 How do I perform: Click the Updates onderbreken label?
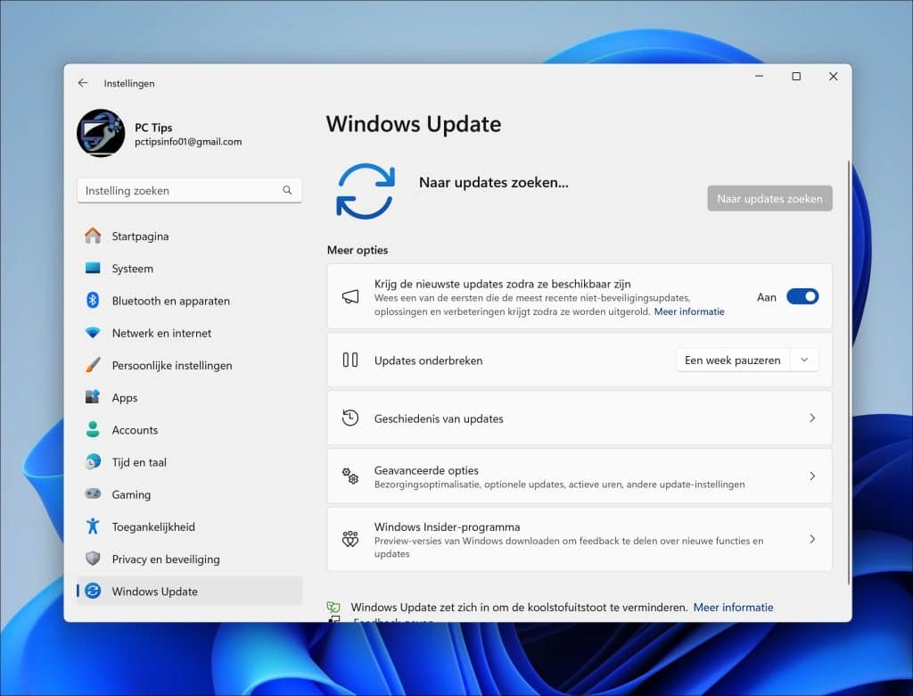[x=428, y=360]
